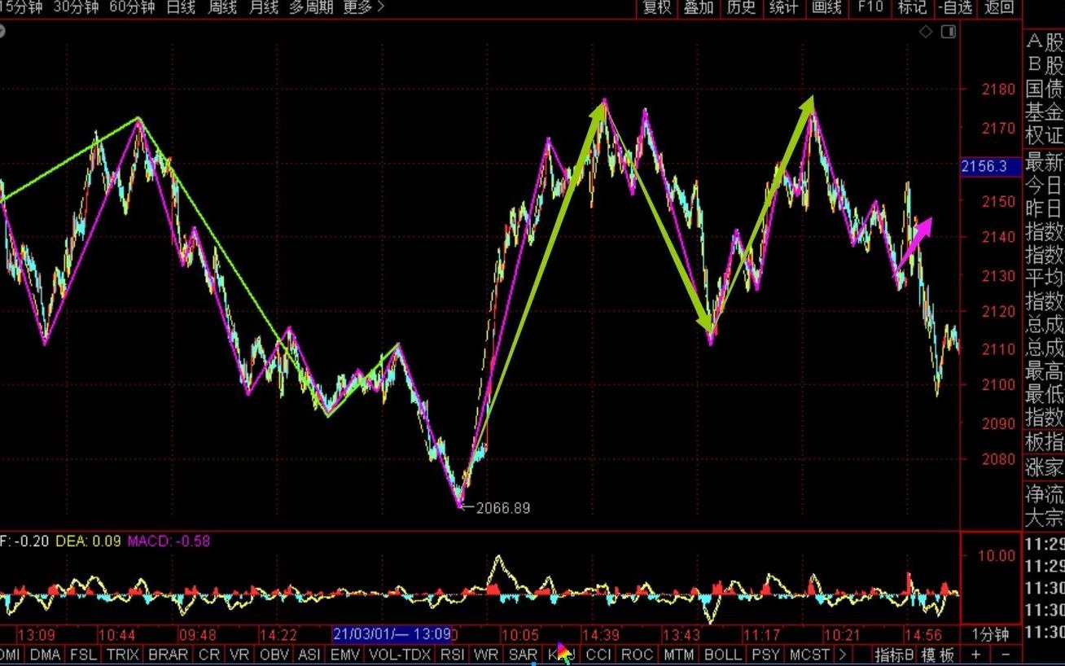This screenshot has width=1065, height=666.
Task: Switch to 60分钟 period
Action: [x=131, y=7]
